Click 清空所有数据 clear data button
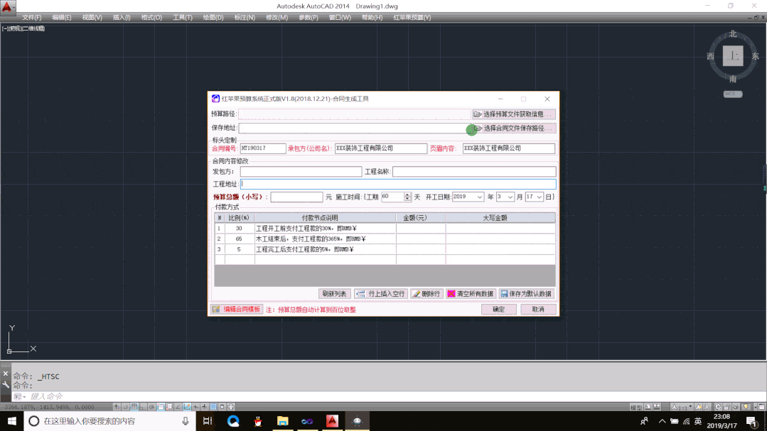 (x=471, y=294)
